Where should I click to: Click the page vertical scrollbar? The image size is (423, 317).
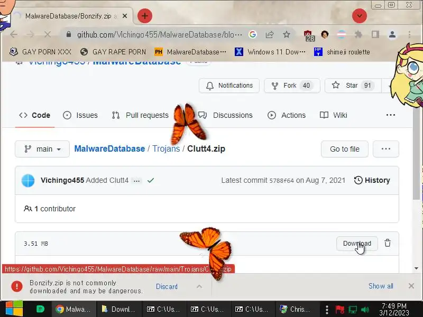416,154
